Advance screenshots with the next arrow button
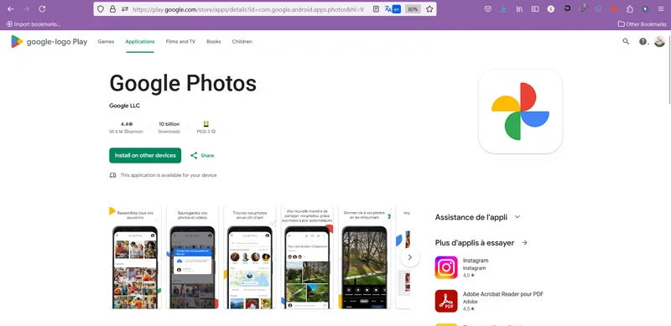The height and width of the screenshot is (326, 671). (410, 257)
